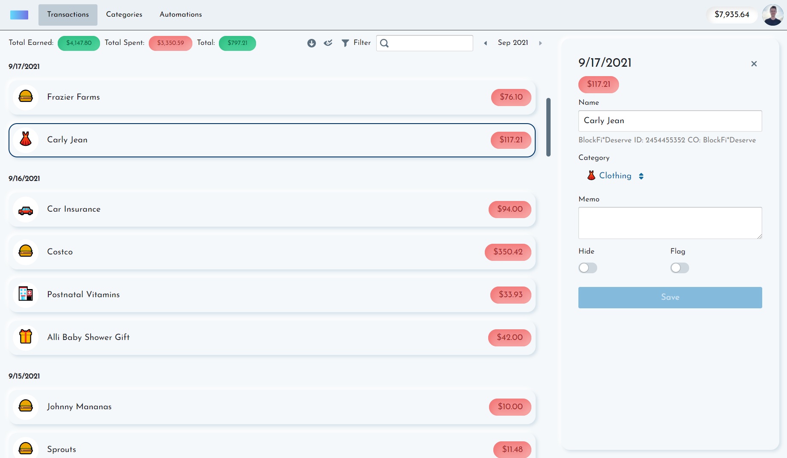Click the $117.21 badge in transaction list
The width and height of the screenshot is (787, 458).
pos(511,140)
